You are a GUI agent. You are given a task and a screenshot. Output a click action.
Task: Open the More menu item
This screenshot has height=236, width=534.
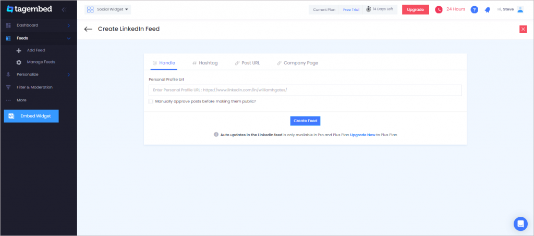[21, 100]
